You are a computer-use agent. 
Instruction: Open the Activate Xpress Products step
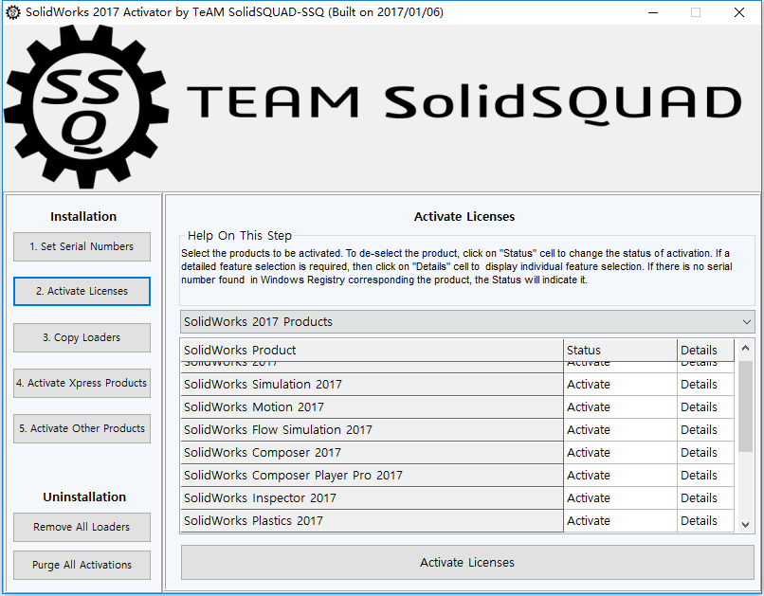coord(82,383)
